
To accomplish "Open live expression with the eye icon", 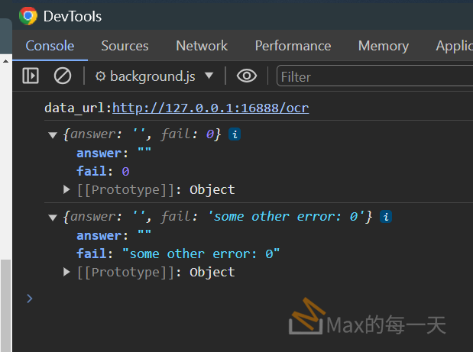I will click(246, 76).
